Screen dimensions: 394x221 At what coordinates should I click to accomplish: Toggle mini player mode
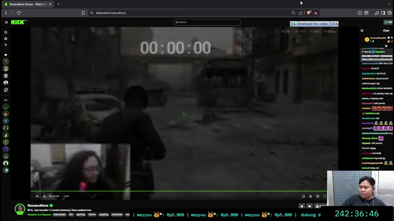point(311,196)
